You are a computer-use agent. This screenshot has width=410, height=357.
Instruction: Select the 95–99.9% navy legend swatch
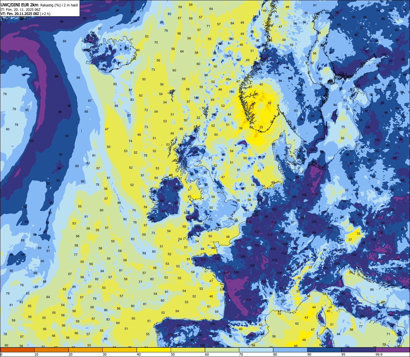358,350
